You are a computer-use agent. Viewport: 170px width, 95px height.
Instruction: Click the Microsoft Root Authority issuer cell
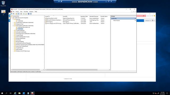coord(69,20)
